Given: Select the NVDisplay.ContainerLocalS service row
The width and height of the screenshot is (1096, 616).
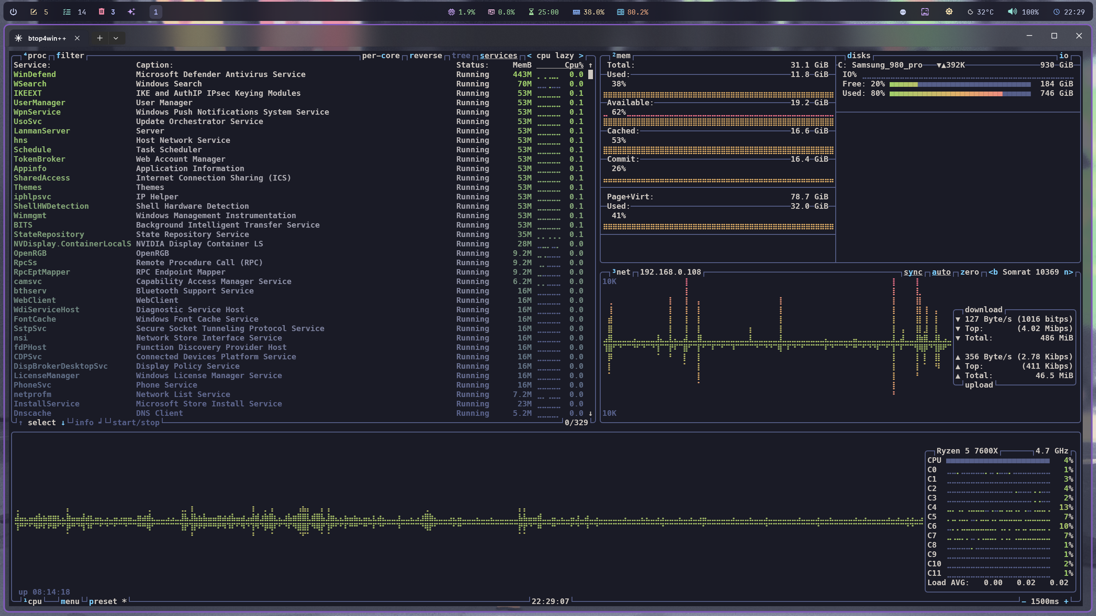Looking at the screenshot, I should tap(298, 244).
